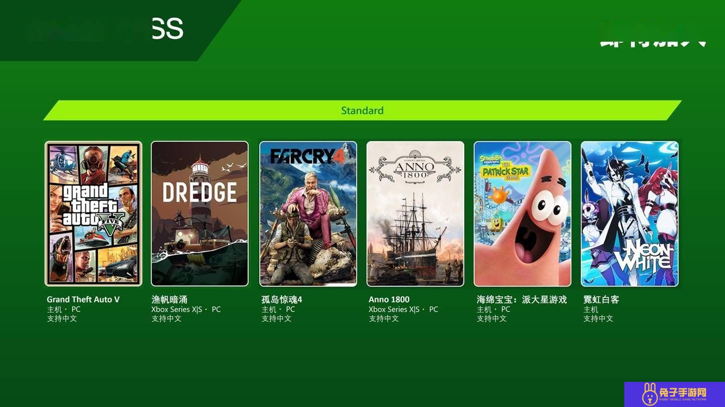The width and height of the screenshot is (725, 407).
Task: Click the Standard tier banner
Action: (362, 111)
